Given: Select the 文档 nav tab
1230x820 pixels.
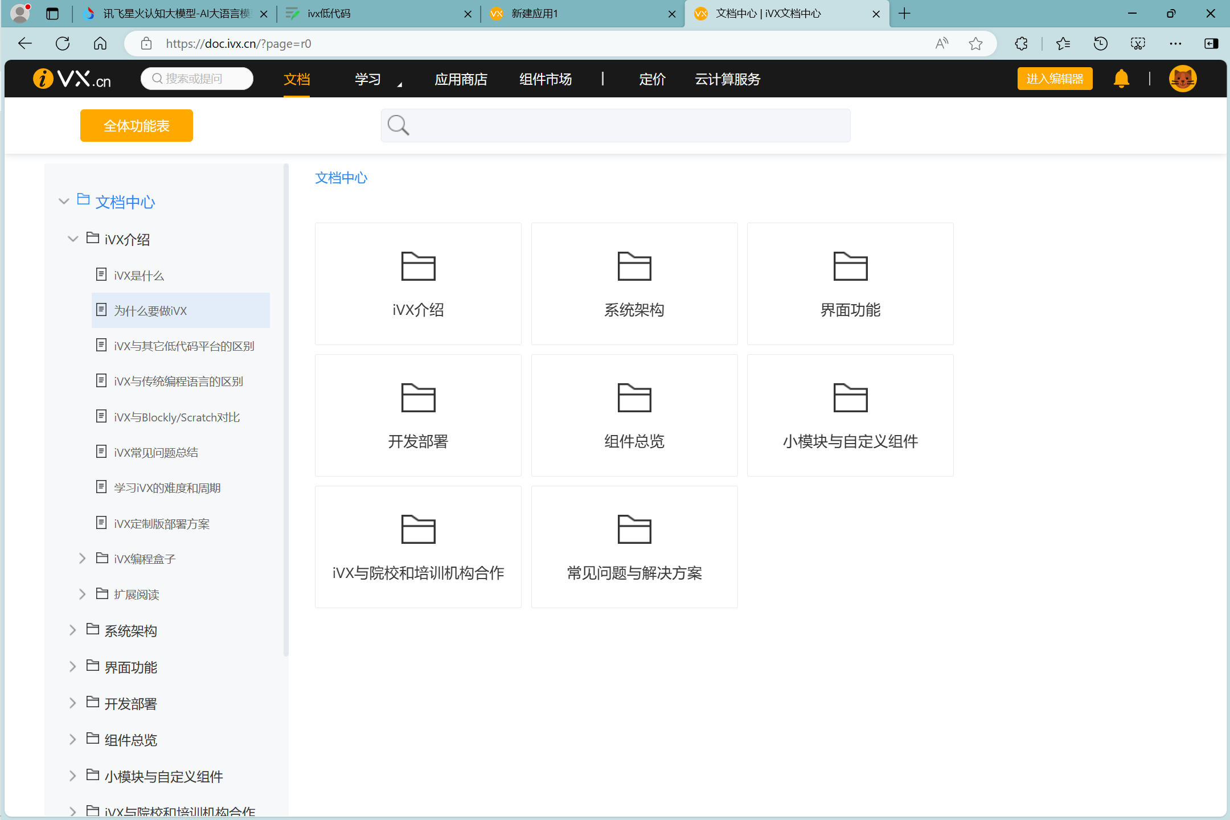Looking at the screenshot, I should click(297, 79).
